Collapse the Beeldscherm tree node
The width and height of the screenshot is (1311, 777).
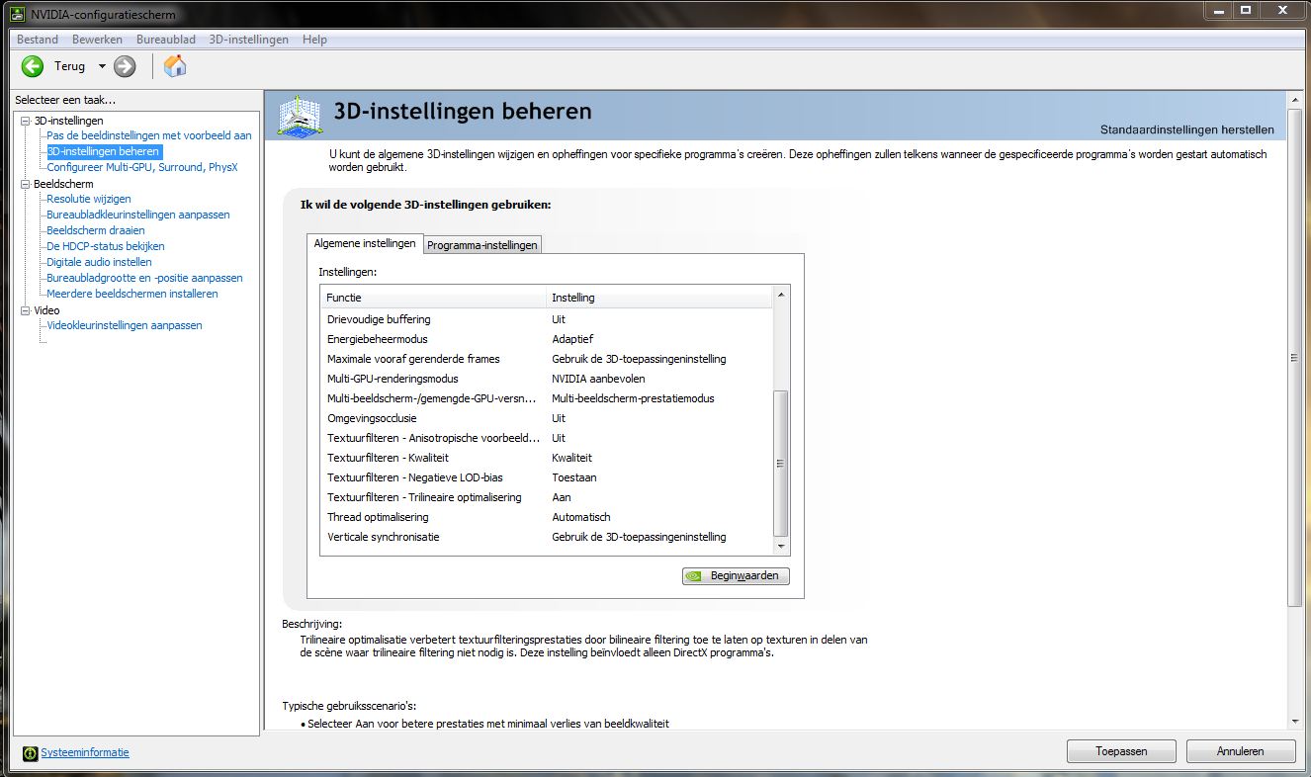pos(25,184)
